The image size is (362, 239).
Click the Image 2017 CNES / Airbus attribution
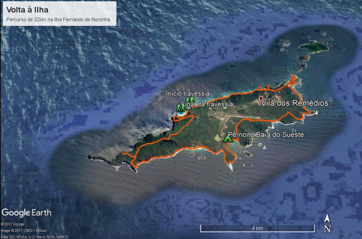click(x=24, y=231)
